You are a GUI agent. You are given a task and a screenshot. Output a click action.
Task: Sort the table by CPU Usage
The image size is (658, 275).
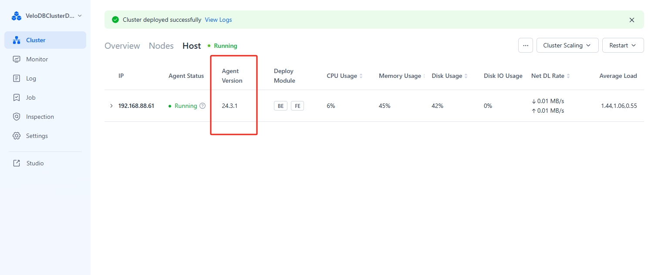click(361, 76)
